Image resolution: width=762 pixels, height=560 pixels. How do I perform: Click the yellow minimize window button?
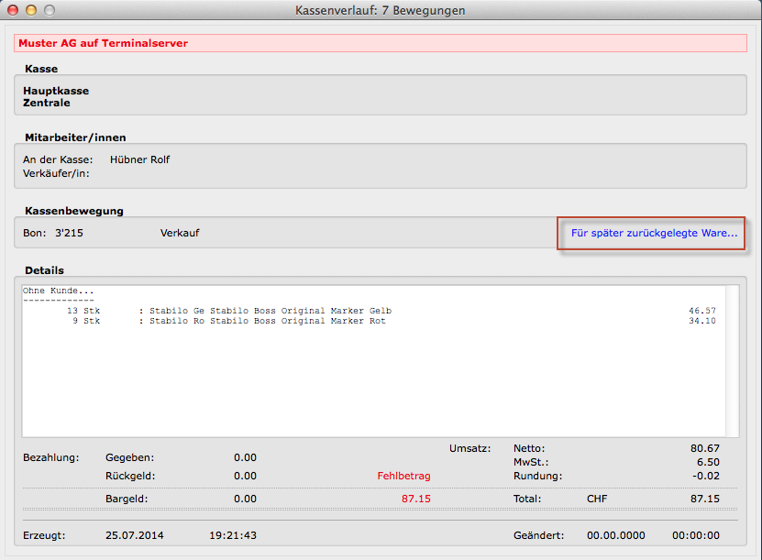tap(31, 10)
